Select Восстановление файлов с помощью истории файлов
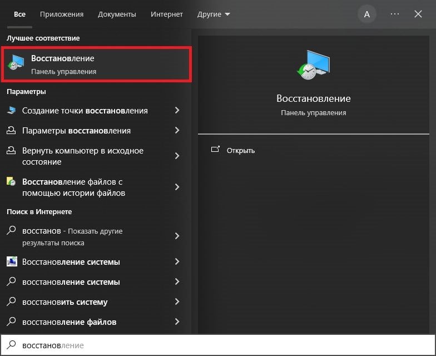The width and height of the screenshot is (436, 356). 73,187
